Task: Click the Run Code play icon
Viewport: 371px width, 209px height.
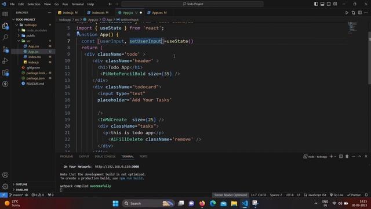Action: pos(347,13)
